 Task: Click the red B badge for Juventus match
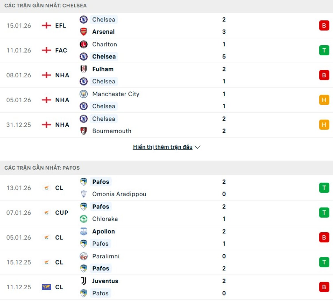coord(324,287)
